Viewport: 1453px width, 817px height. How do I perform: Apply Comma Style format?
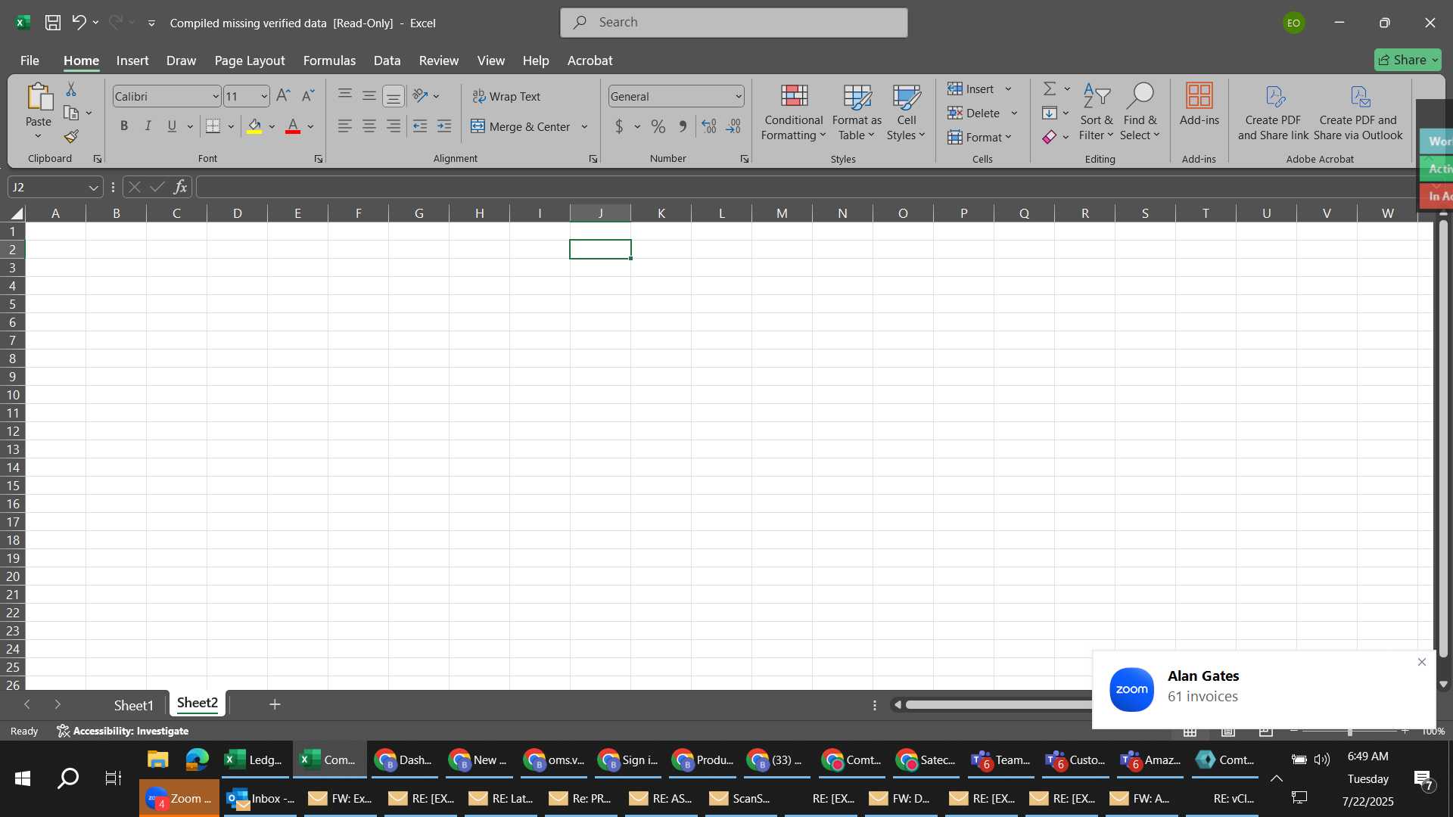point(683,126)
